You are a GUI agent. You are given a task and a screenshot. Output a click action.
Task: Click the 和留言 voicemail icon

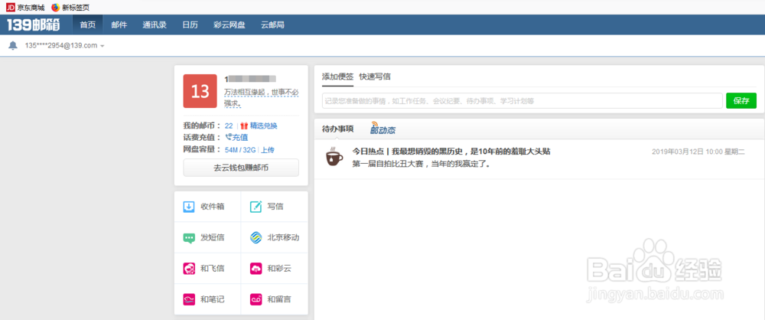[x=256, y=299]
